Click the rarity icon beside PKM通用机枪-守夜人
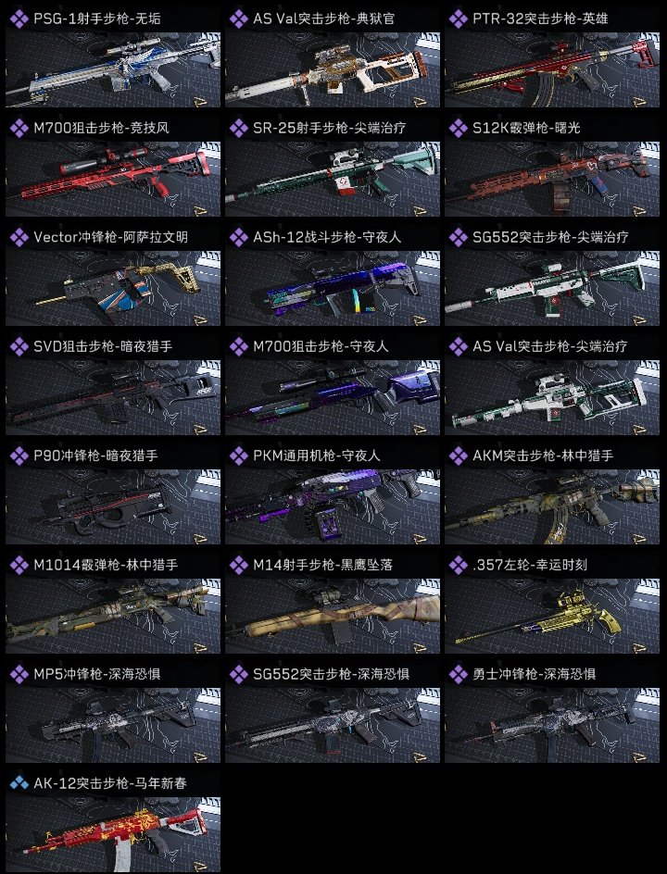The image size is (667, 874). coord(239,456)
